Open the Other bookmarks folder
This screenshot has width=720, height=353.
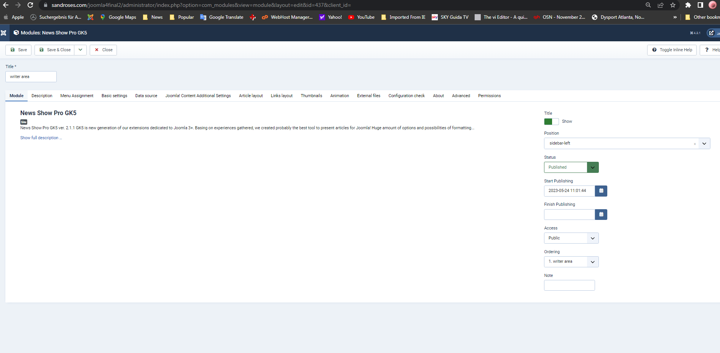point(702,17)
